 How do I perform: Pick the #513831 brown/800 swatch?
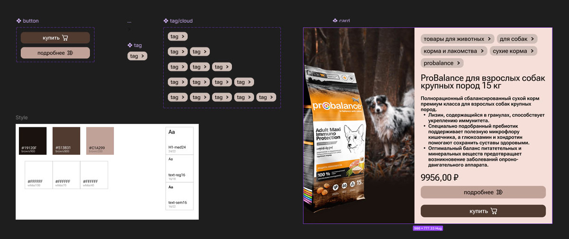(66, 141)
